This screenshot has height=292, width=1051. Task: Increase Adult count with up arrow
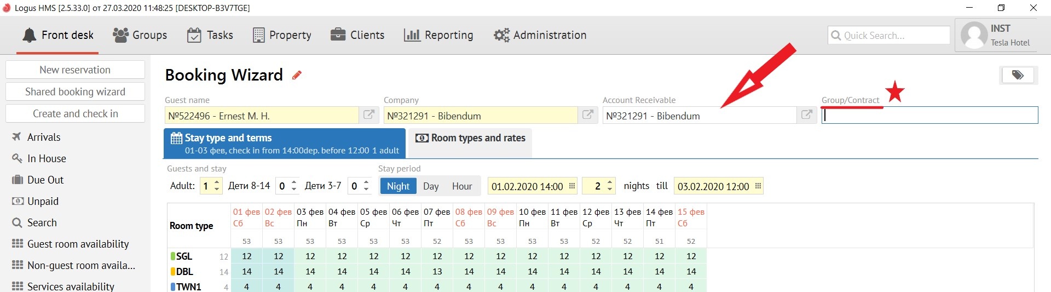217,182
